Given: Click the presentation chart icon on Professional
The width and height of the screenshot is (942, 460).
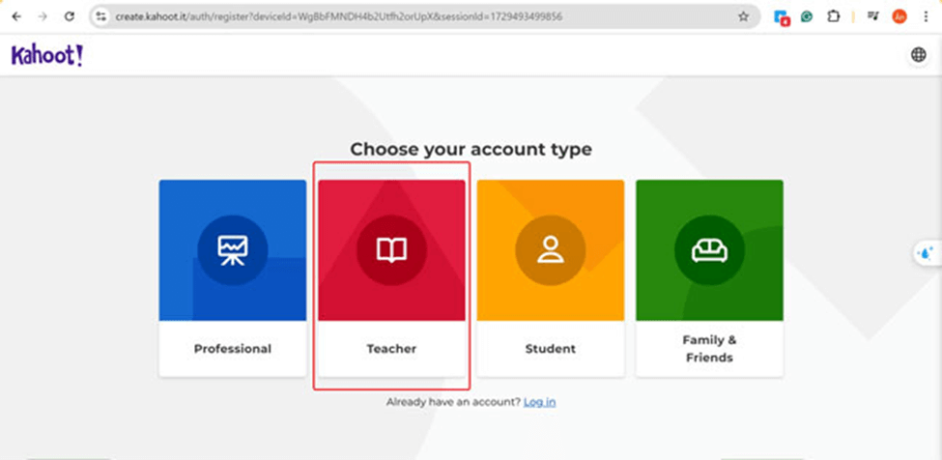Looking at the screenshot, I should coord(233,250).
